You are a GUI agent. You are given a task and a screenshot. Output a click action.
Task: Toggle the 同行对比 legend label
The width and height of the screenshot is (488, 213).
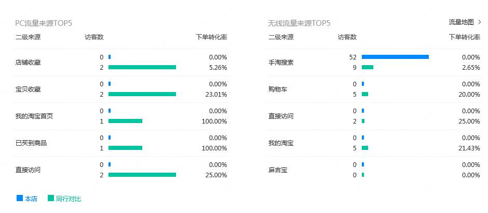pyautogui.click(x=69, y=199)
